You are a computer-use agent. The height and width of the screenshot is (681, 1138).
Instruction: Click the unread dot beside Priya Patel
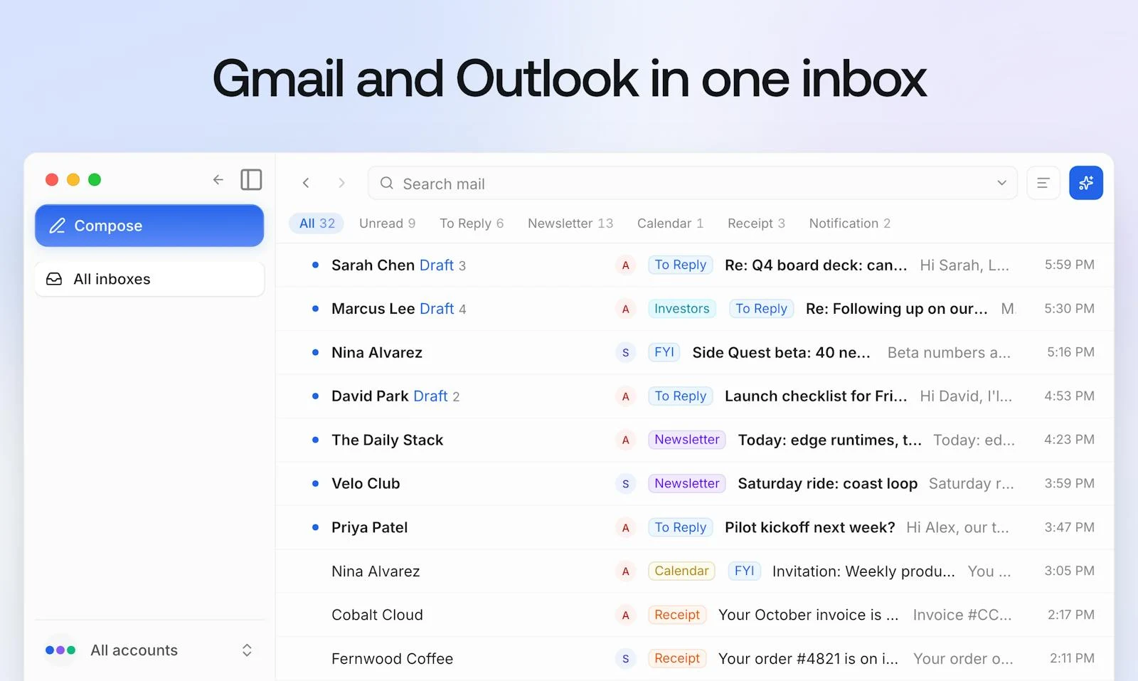pyautogui.click(x=315, y=527)
